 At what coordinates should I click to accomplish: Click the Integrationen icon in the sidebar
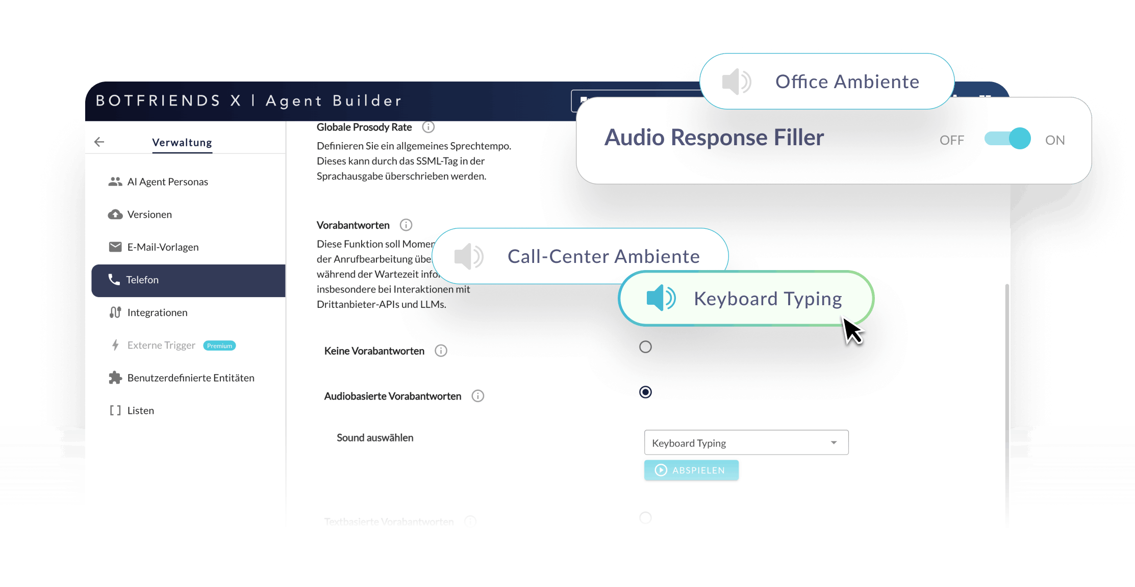[x=115, y=312]
